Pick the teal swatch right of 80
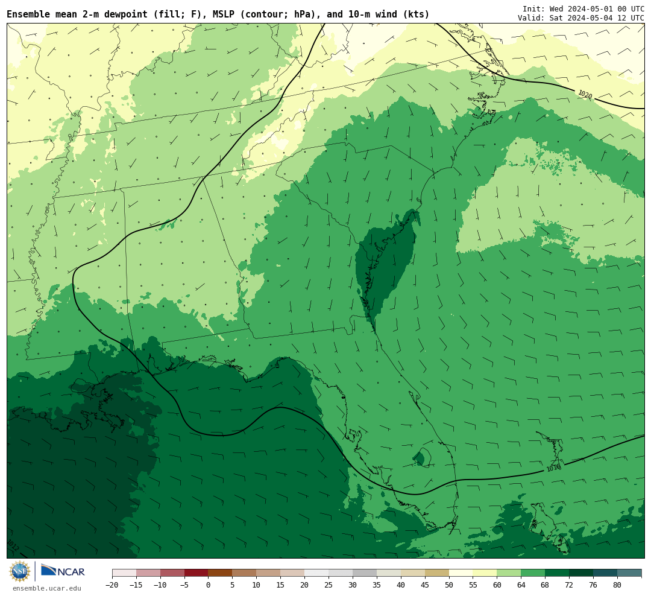 [x=629, y=573]
